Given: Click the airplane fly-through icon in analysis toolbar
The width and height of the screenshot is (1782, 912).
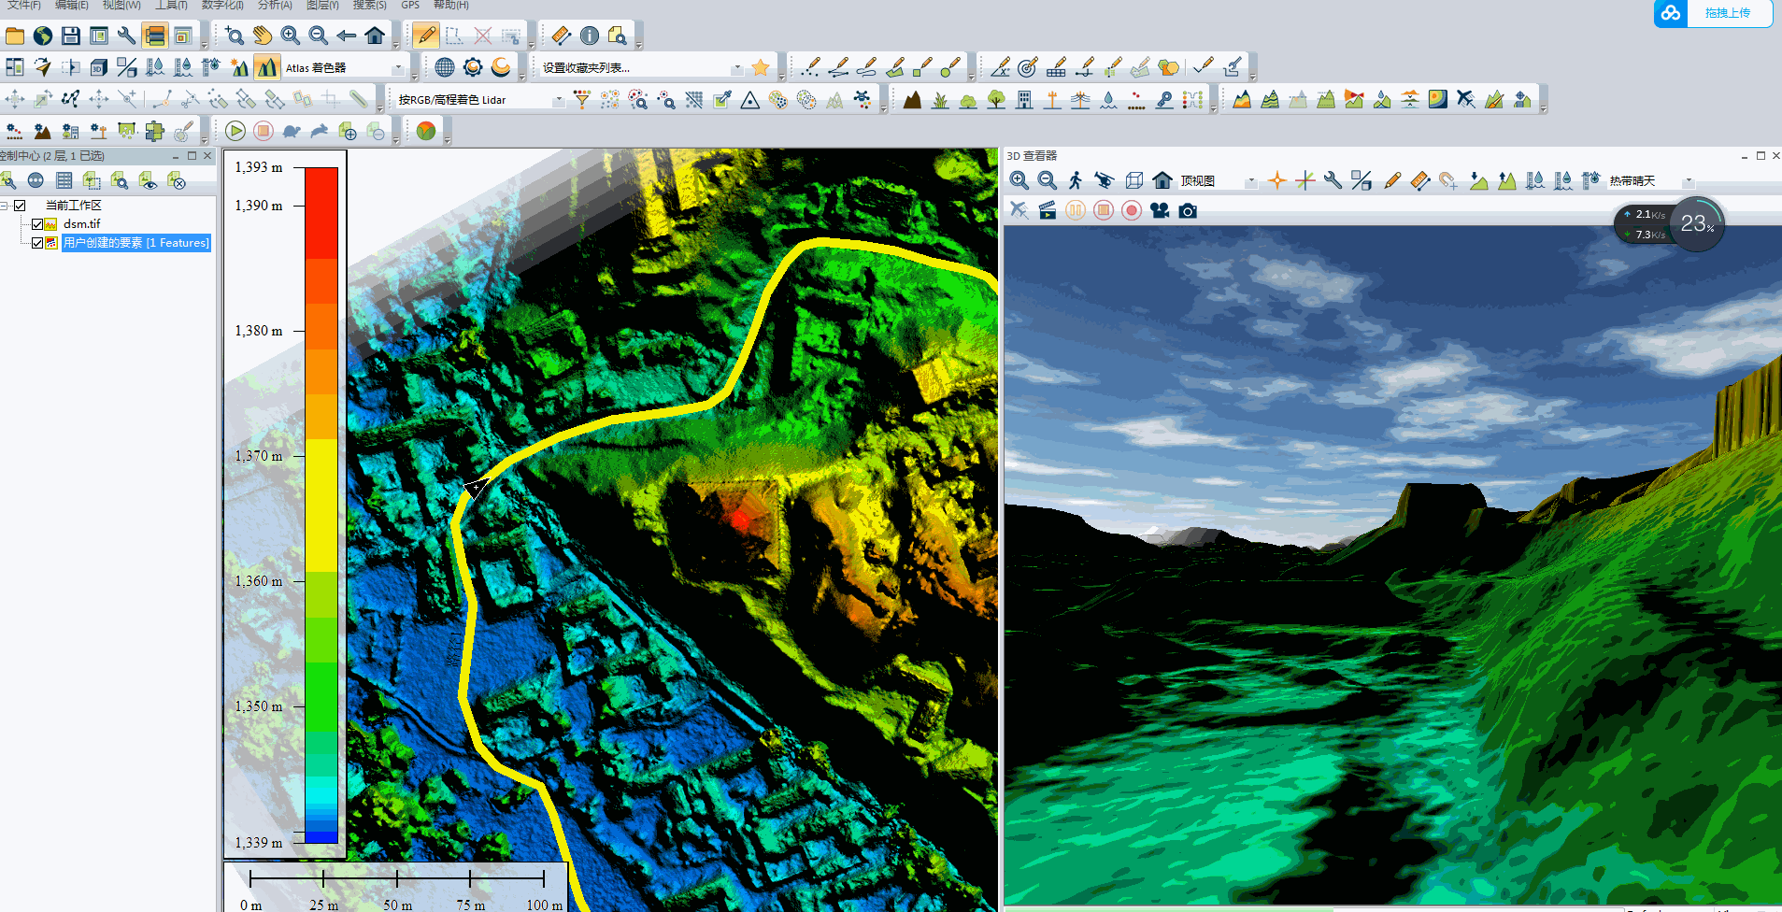Looking at the screenshot, I should coord(1466,99).
